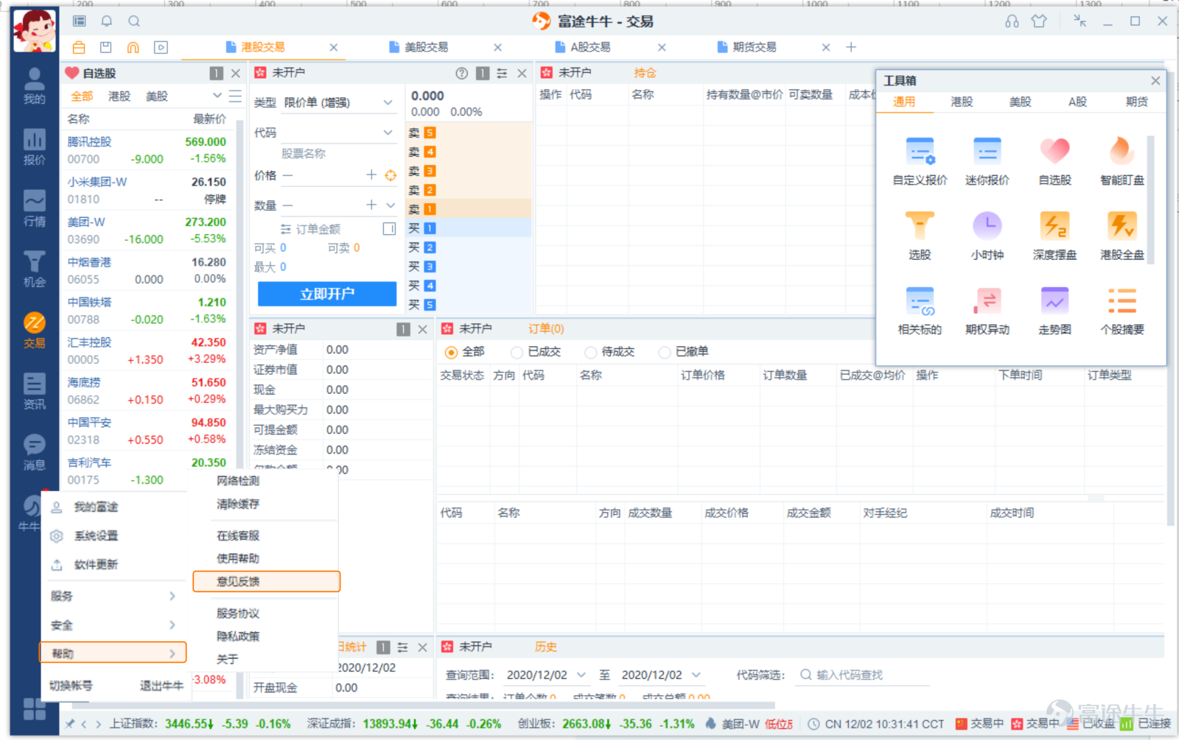Open 选股 stock filter tool
This screenshot has width=1179, height=740.
pyautogui.click(x=920, y=236)
